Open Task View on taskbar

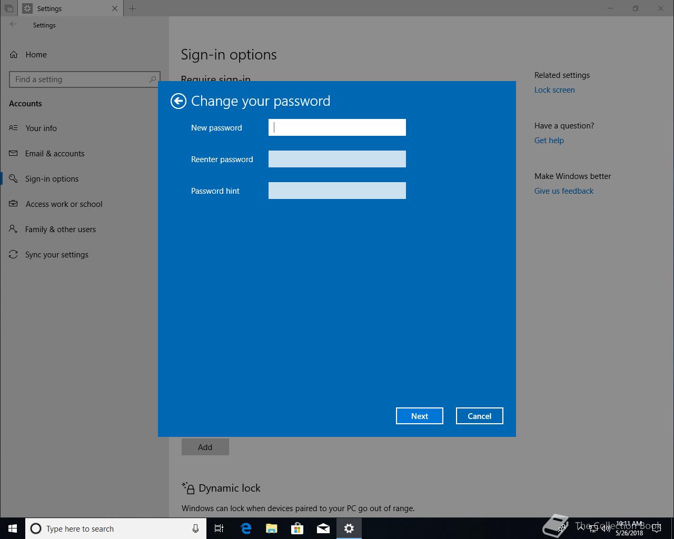click(x=219, y=528)
